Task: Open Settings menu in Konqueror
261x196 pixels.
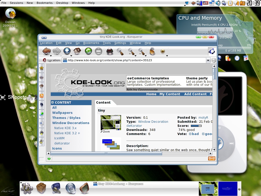Action: [120, 43]
